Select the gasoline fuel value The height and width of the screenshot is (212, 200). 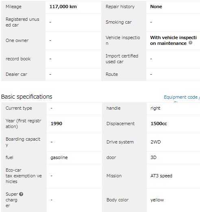coord(59,157)
